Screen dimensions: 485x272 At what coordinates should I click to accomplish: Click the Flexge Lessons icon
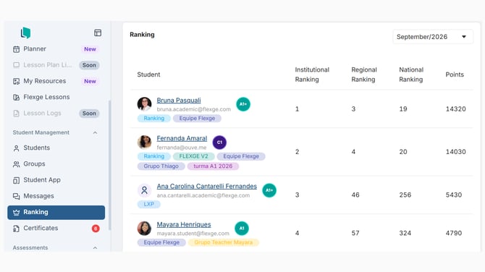pyautogui.click(x=17, y=98)
